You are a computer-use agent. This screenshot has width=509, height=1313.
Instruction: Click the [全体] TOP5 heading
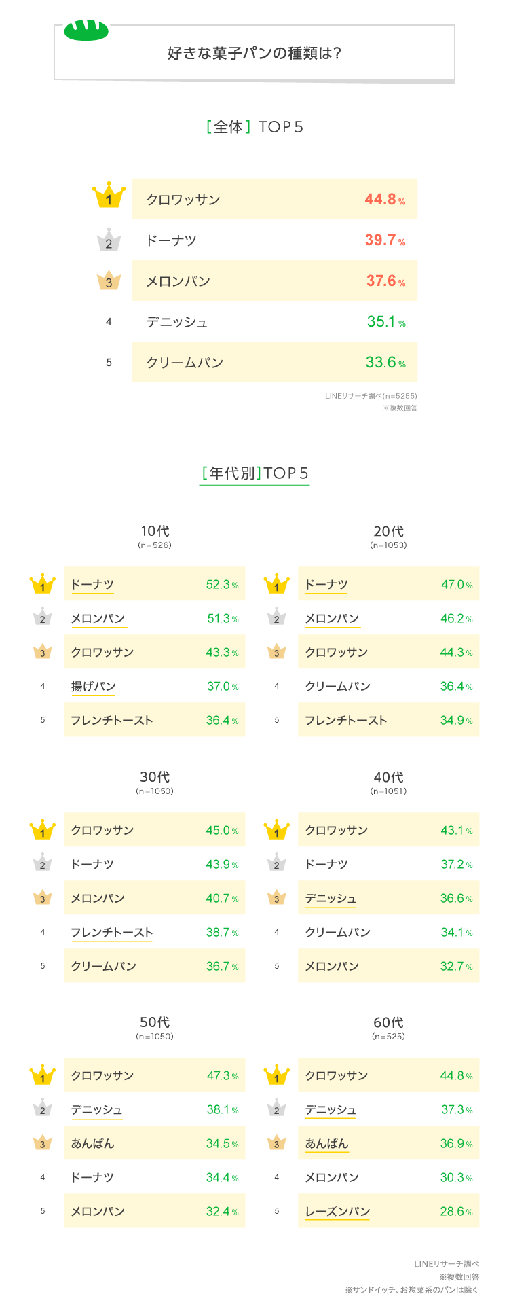[254, 127]
